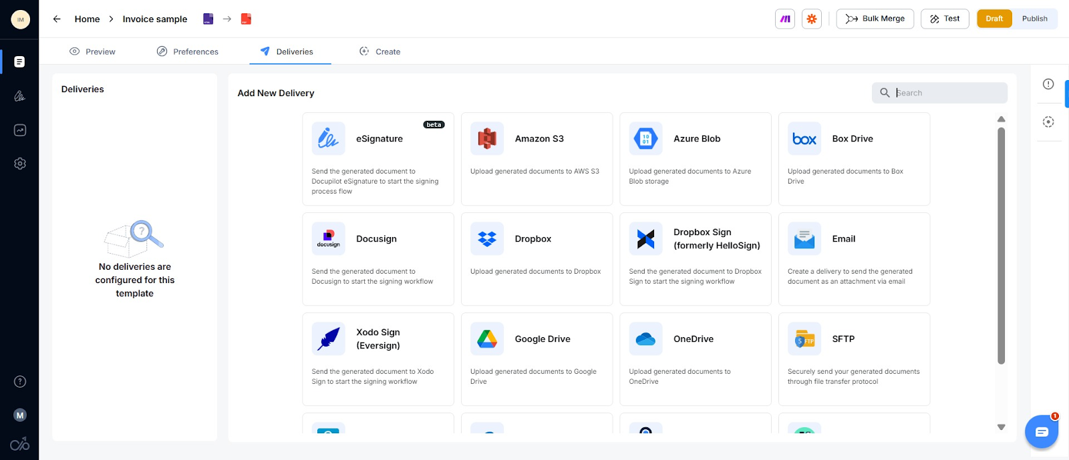Go back using the left arrow icon
Image resolution: width=1069 pixels, height=460 pixels.
click(x=57, y=19)
